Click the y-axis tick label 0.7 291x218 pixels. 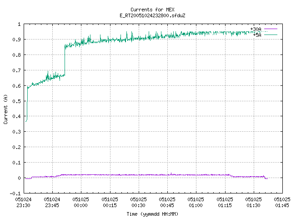tap(16, 70)
